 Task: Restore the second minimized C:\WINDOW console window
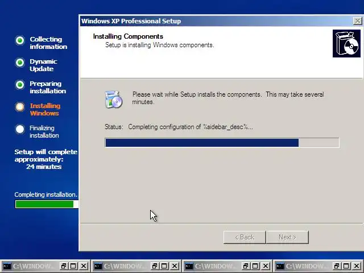point(154,266)
